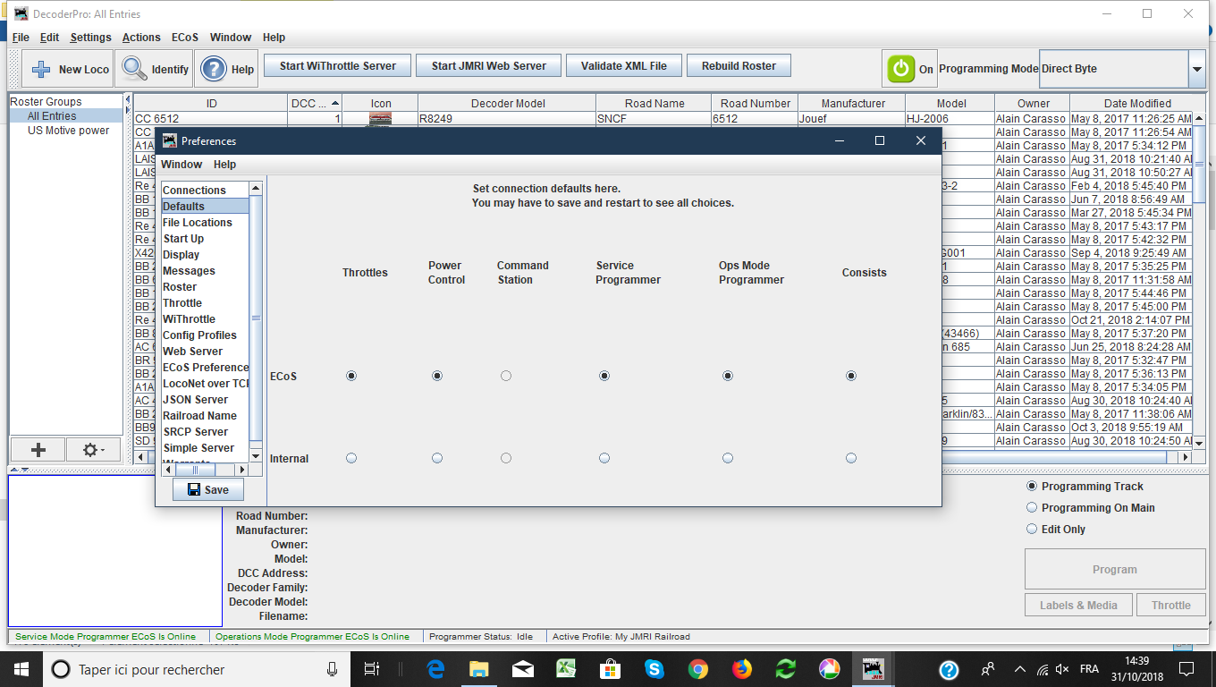
Task: Open the Help question-mark toolbar button
Action: tap(227, 69)
